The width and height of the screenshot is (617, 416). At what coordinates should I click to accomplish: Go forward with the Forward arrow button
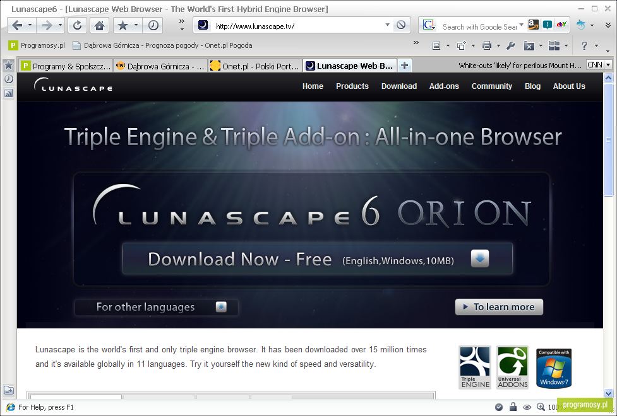pyautogui.click(x=47, y=26)
